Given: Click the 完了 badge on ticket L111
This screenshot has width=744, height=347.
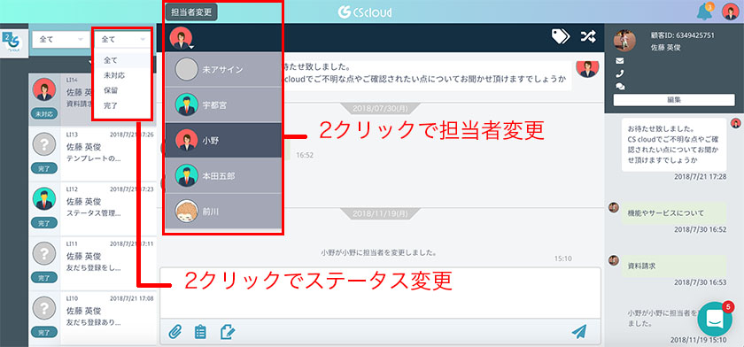Looking at the screenshot, I should tap(44, 277).
